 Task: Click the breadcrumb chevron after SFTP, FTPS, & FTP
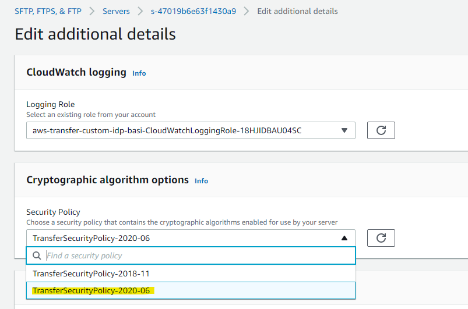point(92,11)
